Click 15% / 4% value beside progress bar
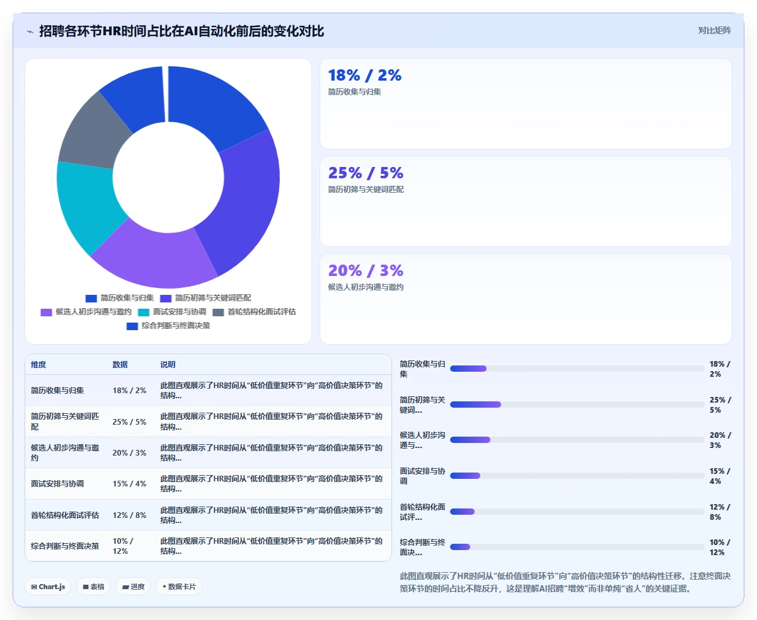This screenshot has height=620, width=757. [720, 476]
